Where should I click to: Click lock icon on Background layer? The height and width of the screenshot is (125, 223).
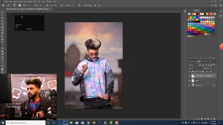coord(214,85)
